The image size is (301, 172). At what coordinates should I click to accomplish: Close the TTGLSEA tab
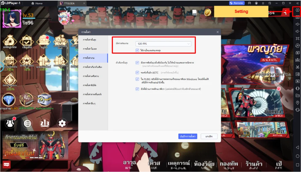tap(84, 3)
